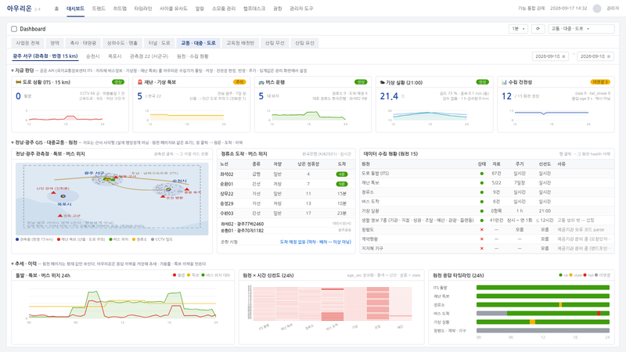Screen dimensions: 626x352
Task: Open the calendar icon of the start date field
Action: pyautogui.click(x=563, y=56)
